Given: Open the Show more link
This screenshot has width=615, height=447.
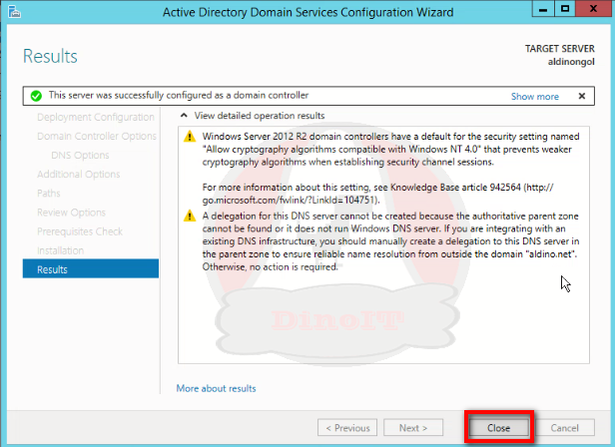Looking at the screenshot, I should pos(534,97).
